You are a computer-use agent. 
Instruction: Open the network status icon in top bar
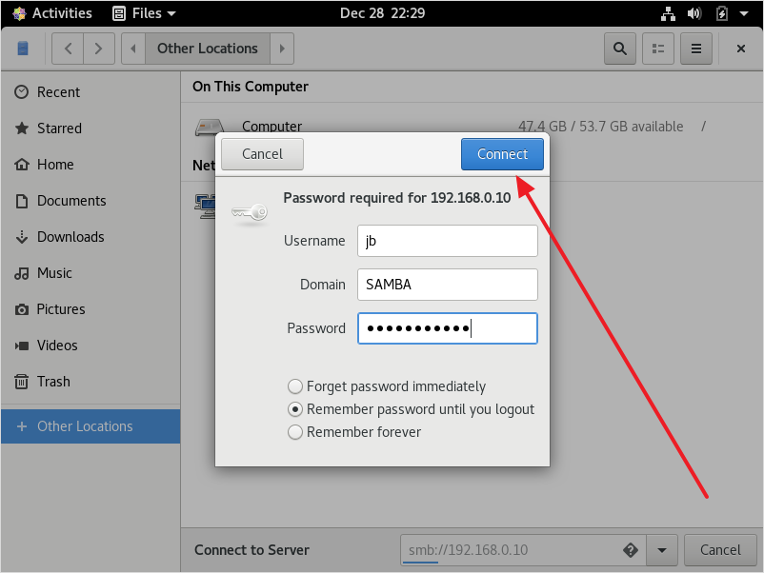[668, 13]
